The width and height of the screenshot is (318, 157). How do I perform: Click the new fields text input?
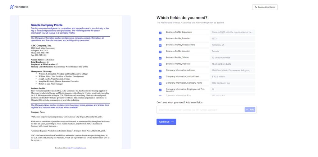coord(200,110)
